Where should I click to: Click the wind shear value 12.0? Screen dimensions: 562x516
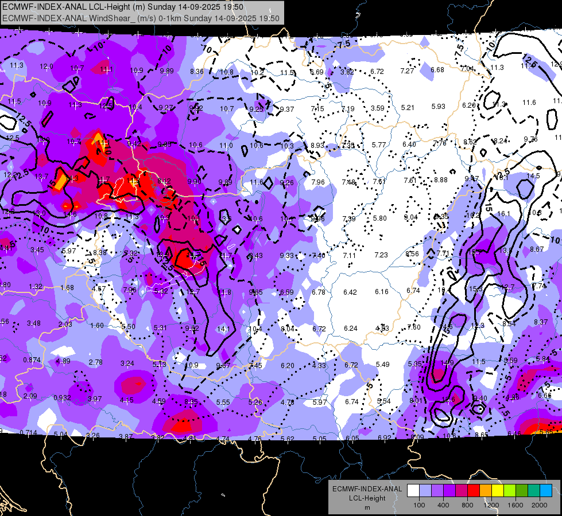pos(46,67)
